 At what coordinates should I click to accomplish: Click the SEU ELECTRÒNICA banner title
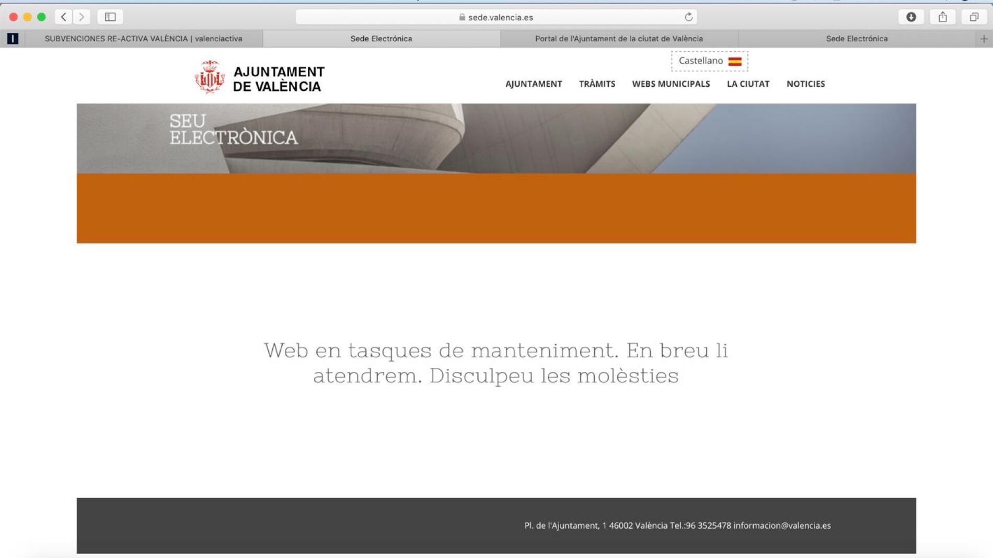coord(233,129)
